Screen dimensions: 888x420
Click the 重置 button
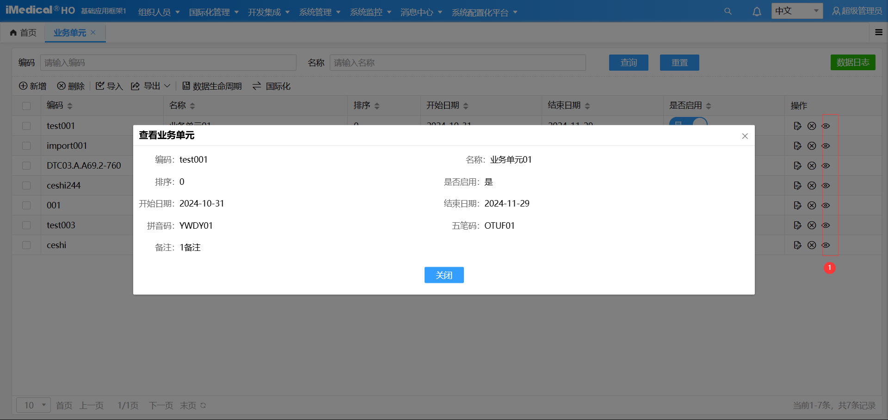679,62
